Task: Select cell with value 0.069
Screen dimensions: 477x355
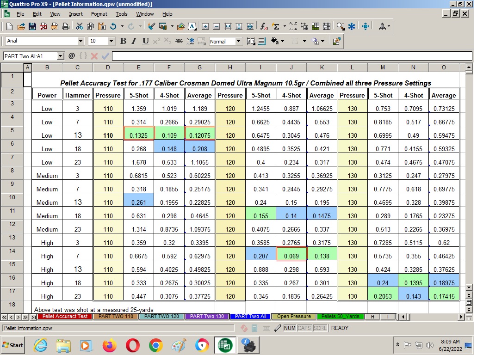Action: (x=291, y=254)
